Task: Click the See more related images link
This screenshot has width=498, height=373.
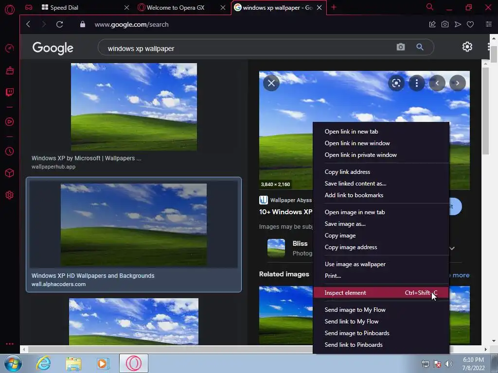Action: 460,275
